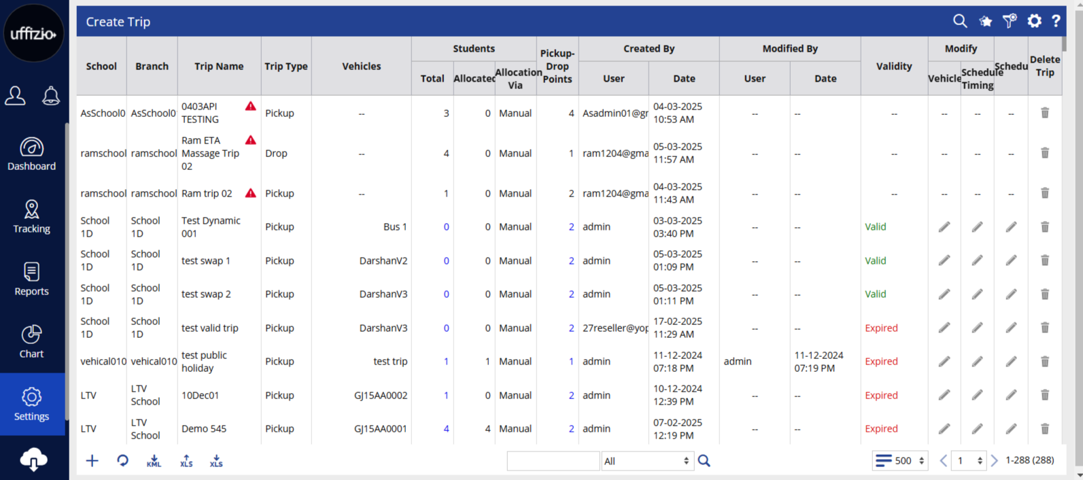Viewport: 1083px width, 480px height.
Task: Open the filter settings funnel icon
Action: pos(1010,21)
